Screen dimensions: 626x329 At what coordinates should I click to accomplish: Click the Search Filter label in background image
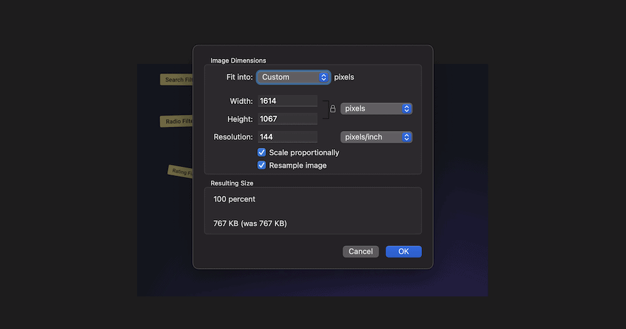click(177, 80)
